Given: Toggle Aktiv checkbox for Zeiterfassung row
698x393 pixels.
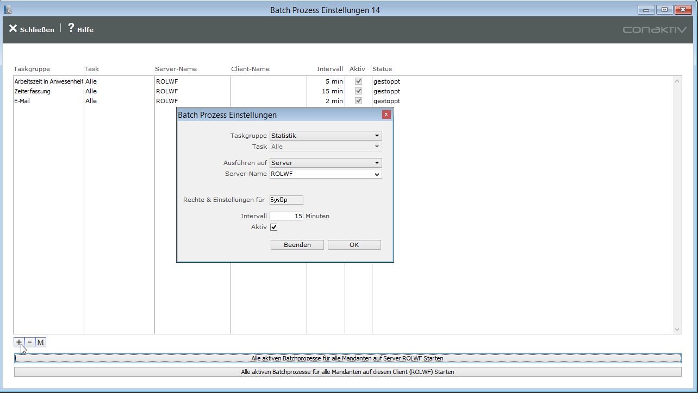Looking at the screenshot, I should pos(358,91).
